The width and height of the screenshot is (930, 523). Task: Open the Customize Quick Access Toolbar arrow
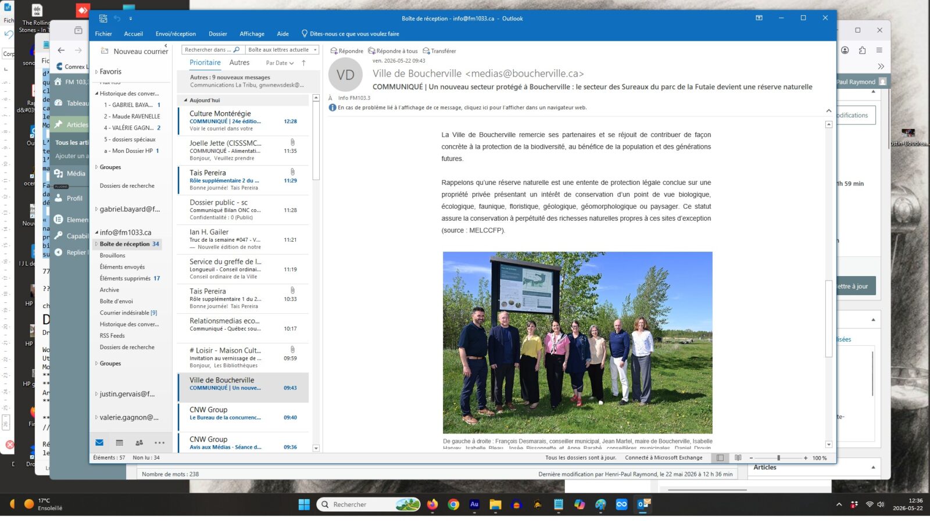coord(131,19)
